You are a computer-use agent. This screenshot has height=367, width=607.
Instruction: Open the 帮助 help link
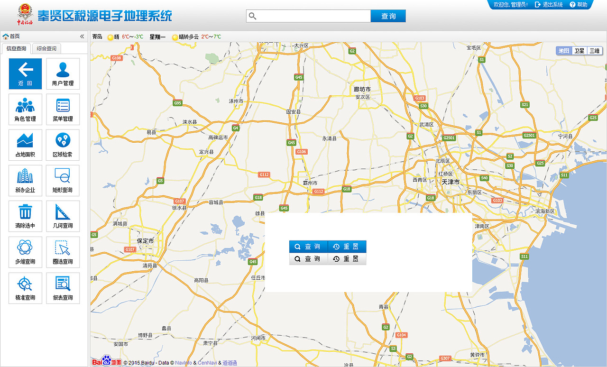[x=579, y=5]
